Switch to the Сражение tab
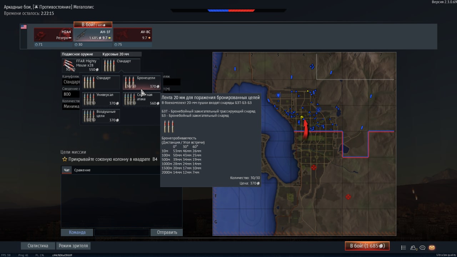This screenshot has height=257, width=457. pos(82,170)
